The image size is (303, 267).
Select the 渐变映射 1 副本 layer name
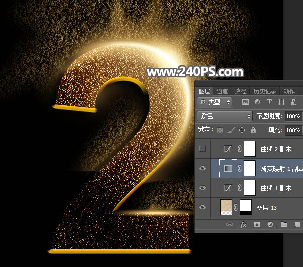click(281, 169)
